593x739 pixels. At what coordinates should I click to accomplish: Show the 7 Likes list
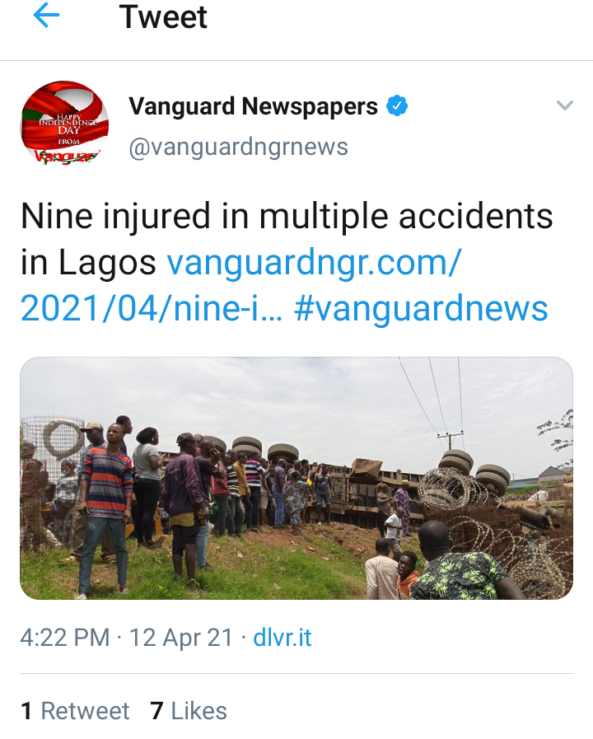[189, 711]
